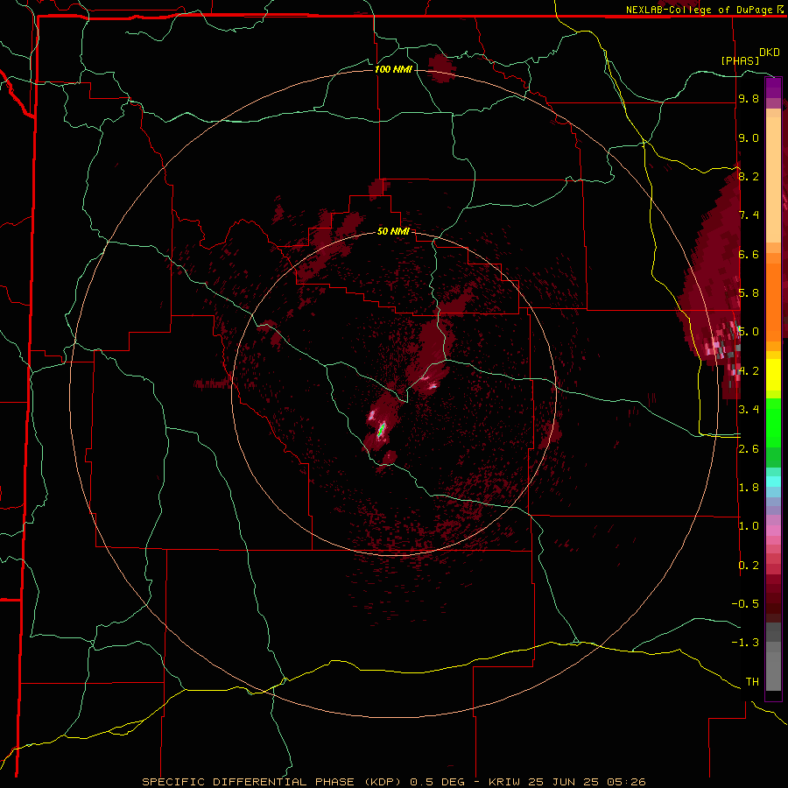Click the 1.0 scale value
Viewport: 788px width, 788px height.
749,526
